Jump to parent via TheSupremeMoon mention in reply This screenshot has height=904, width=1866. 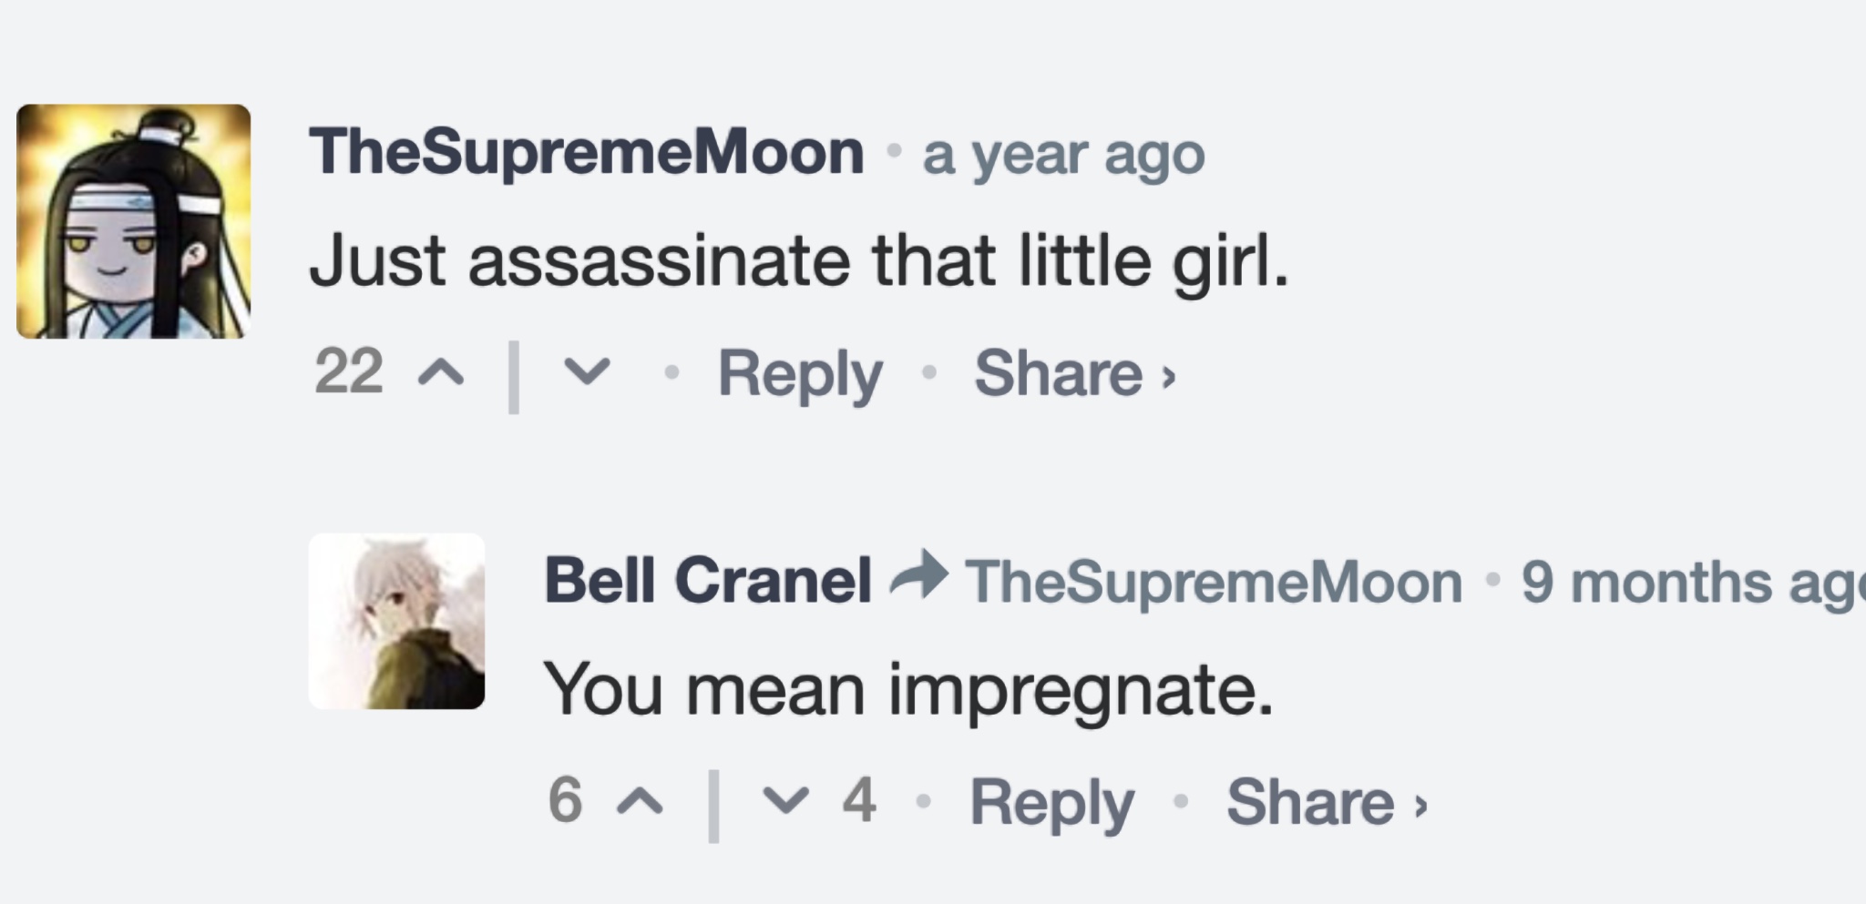tap(1213, 582)
